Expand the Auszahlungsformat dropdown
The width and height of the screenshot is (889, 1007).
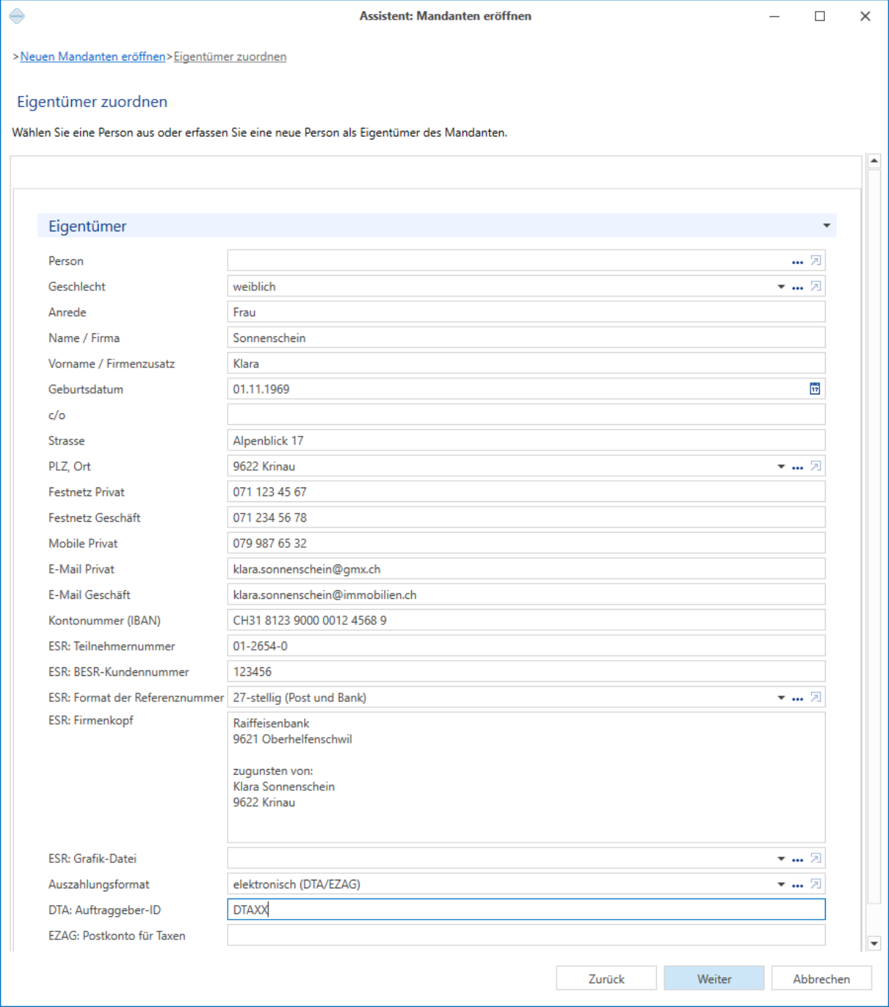781,884
